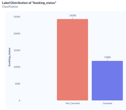Click the blue Canceled bar
126x110 pixels.
click(x=107, y=81)
